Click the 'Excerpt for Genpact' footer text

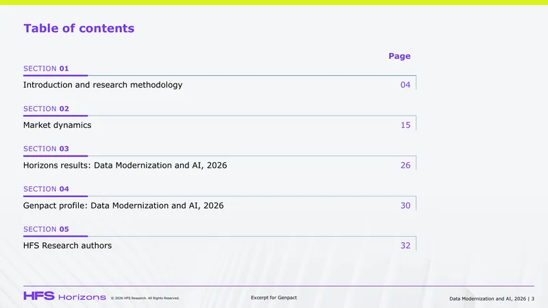click(273, 298)
